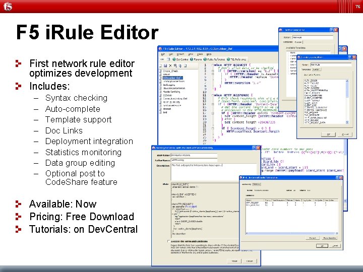Click the Name field in back Create dialog
Viewport: 363px width, 272px height.
313,37
